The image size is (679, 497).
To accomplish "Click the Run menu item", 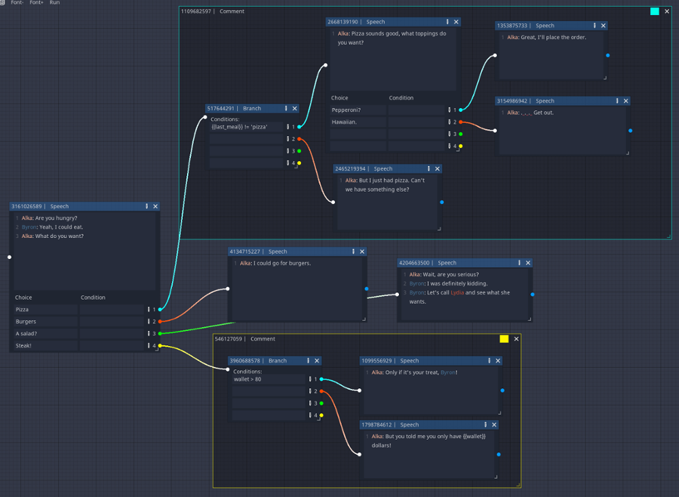I will tap(54, 3).
